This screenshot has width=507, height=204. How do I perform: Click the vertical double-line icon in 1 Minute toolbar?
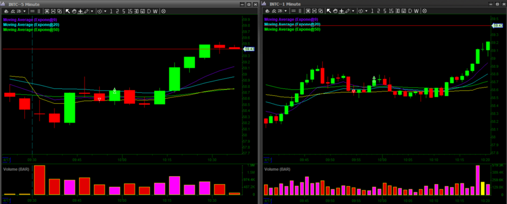click(301, 11)
